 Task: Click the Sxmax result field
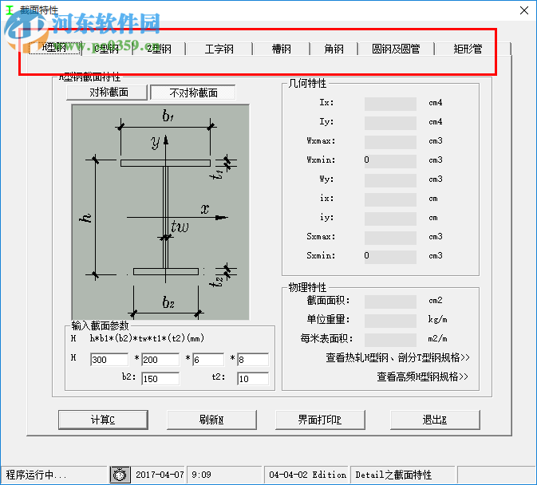pyautogui.click(x=390, y=238)
